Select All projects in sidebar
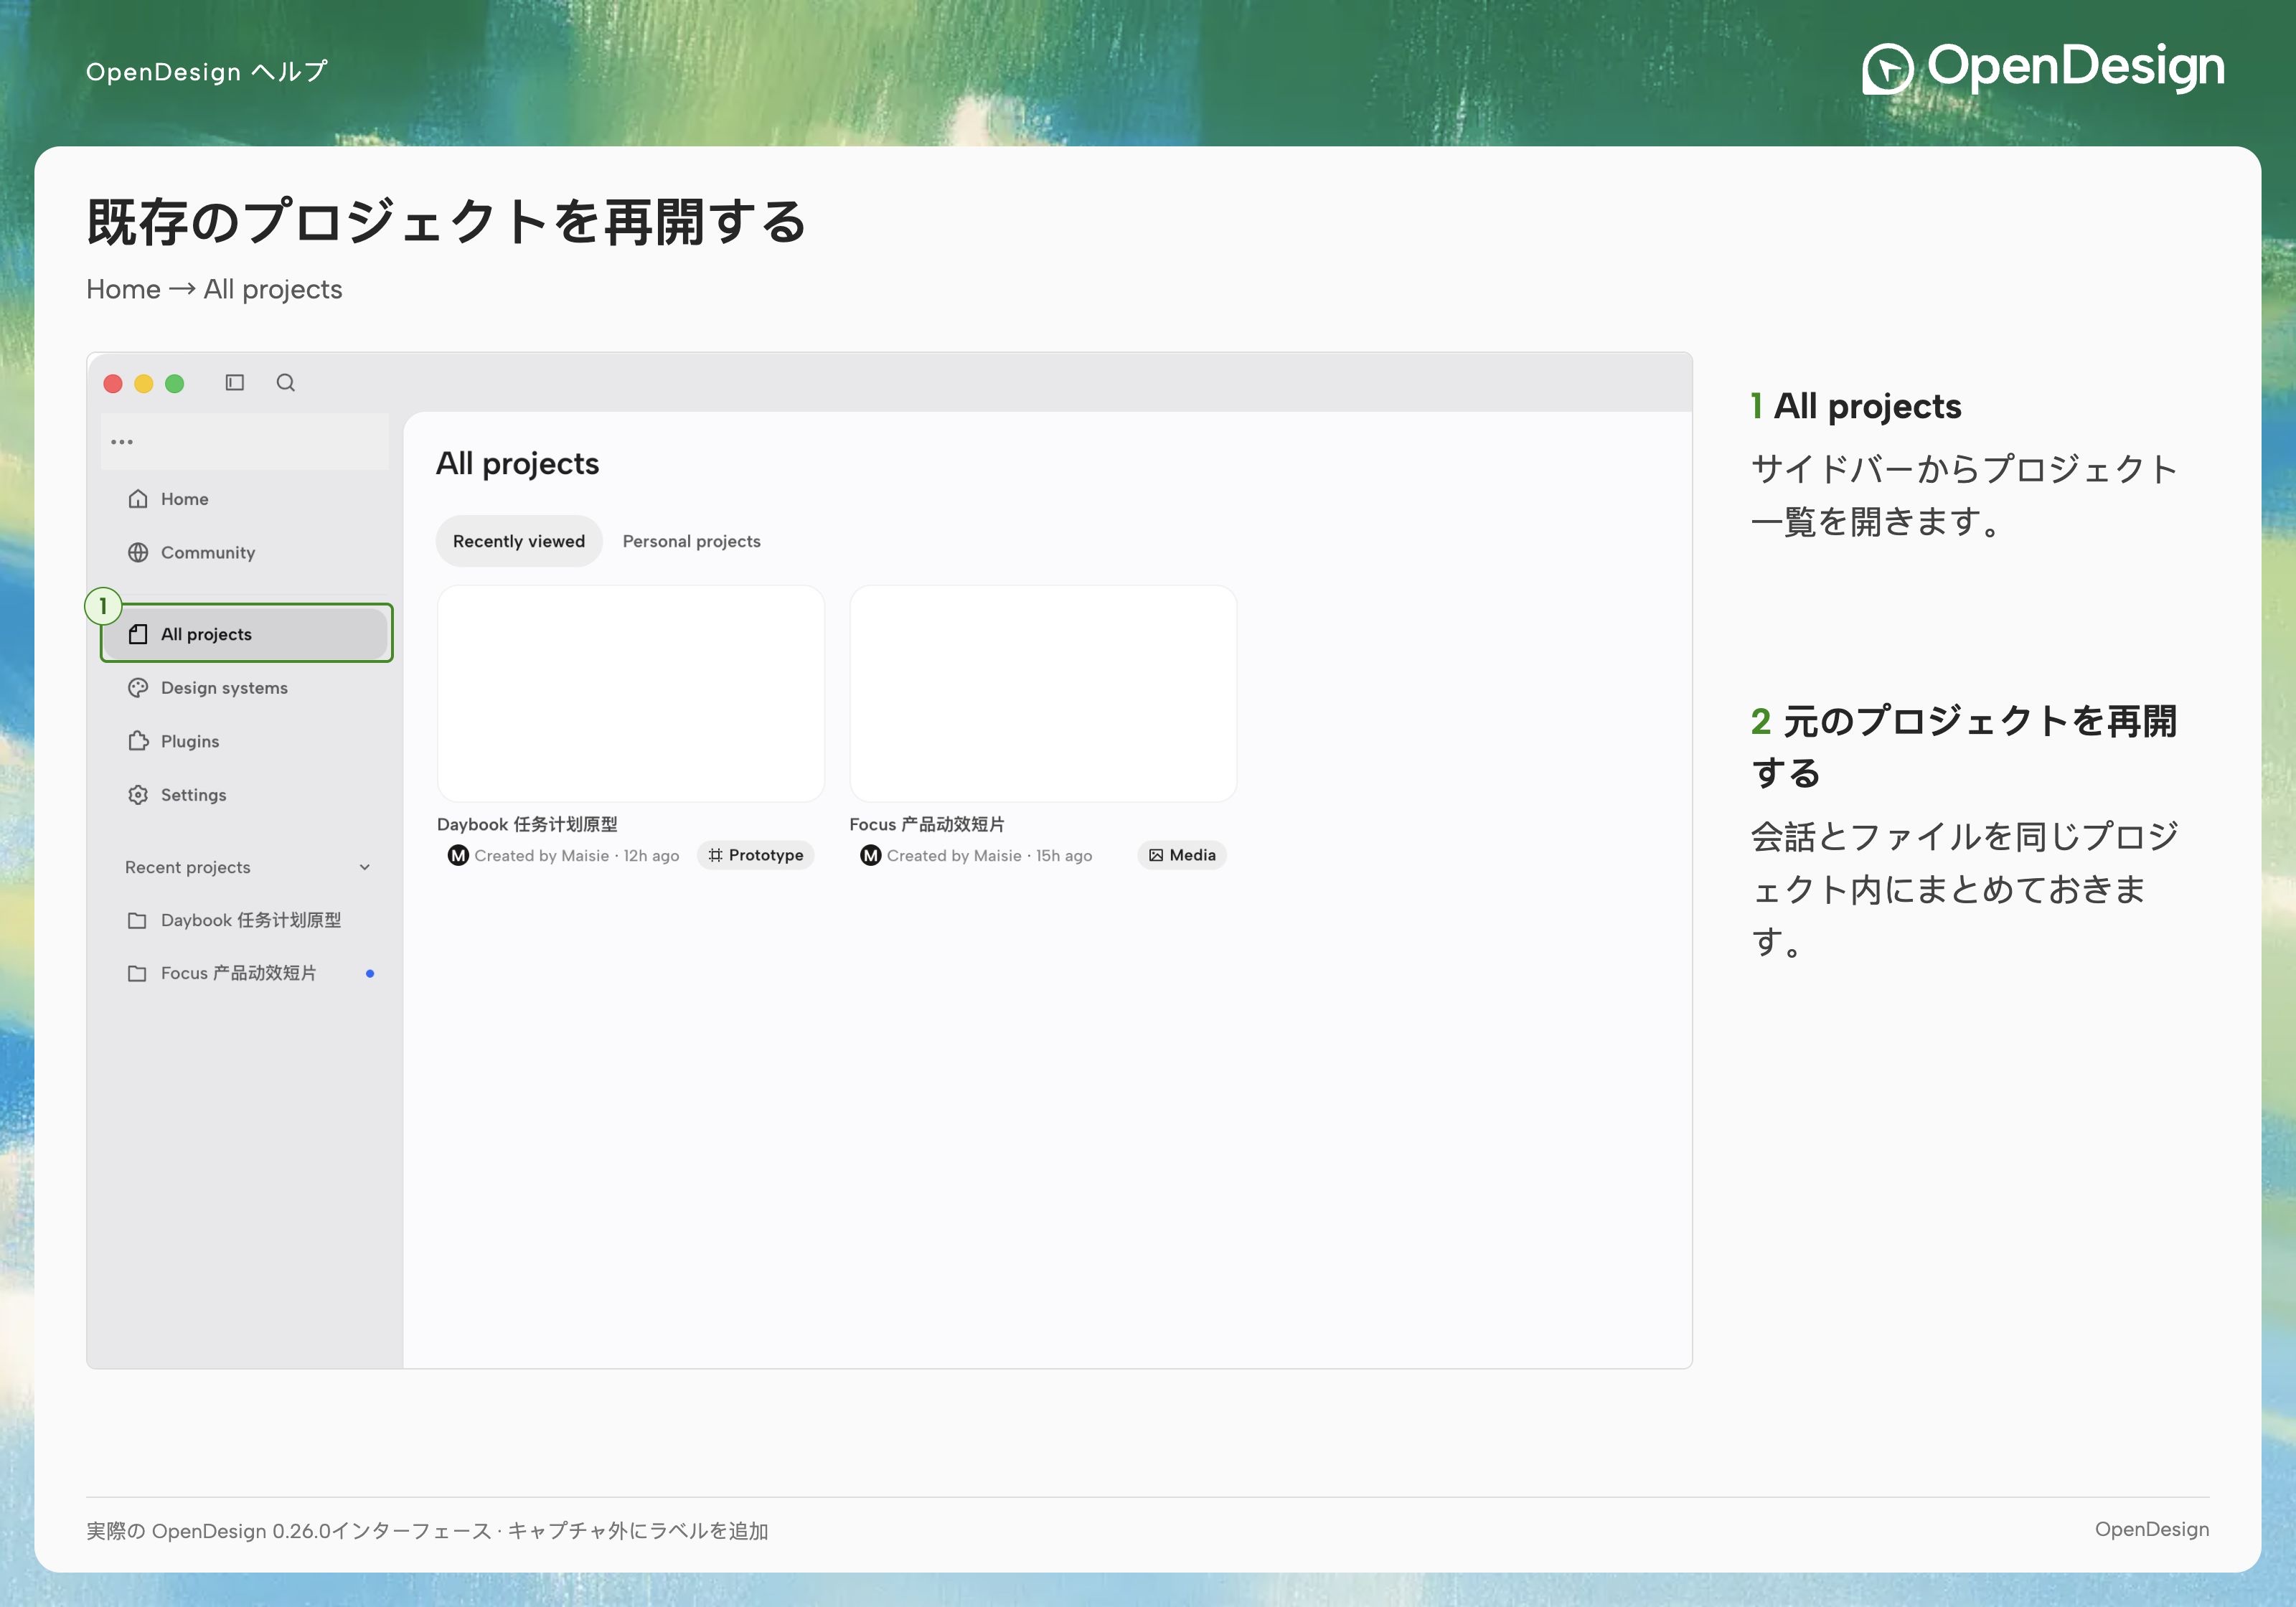The height and width of the screenshot is (1607, 2296). pos(246,634)
